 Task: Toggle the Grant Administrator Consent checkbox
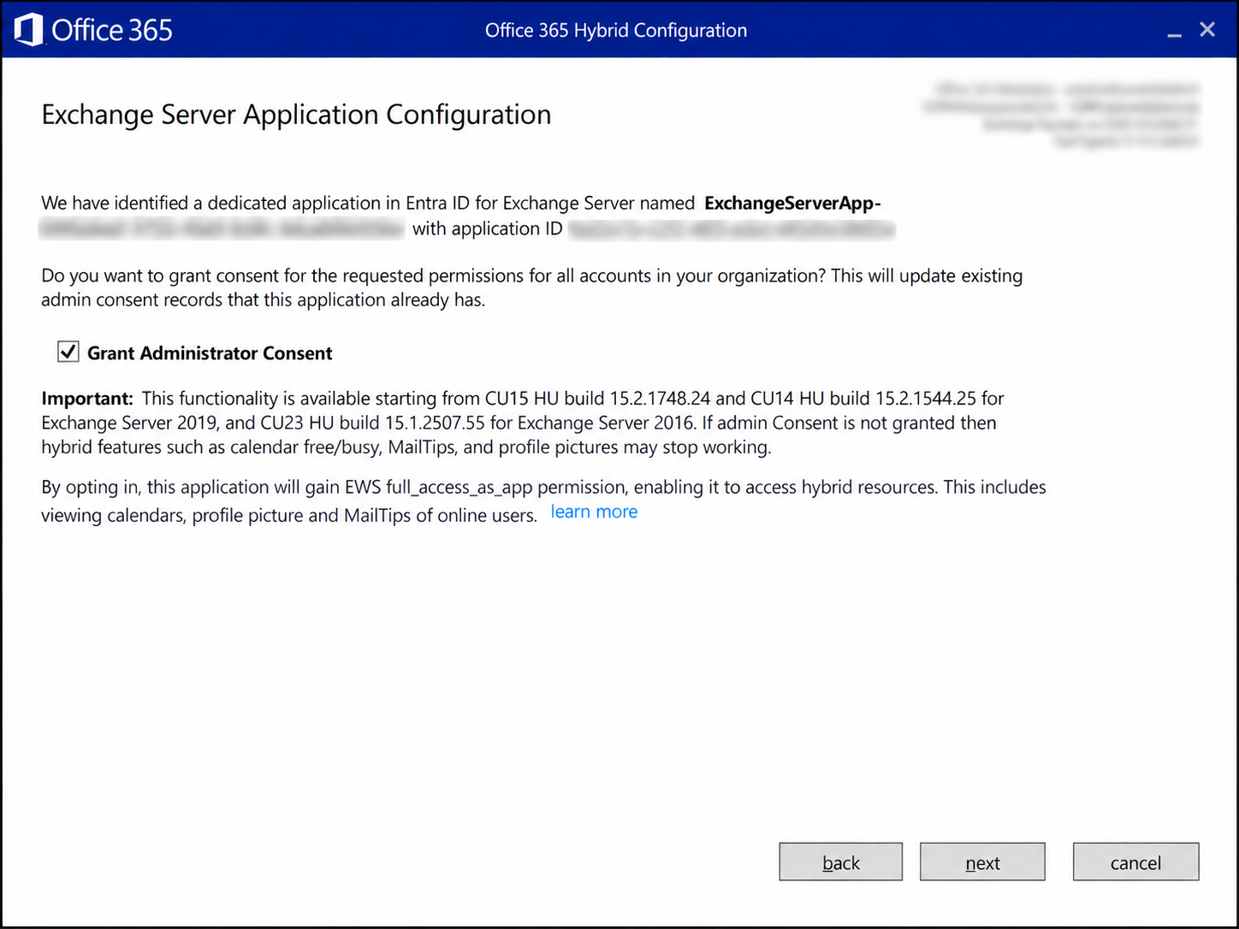(x=68, y=352)
